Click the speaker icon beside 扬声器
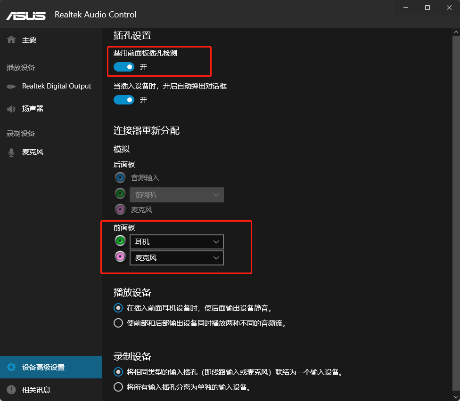The width and height of the screenshot is (460, 401). pyautogui.click(x=11, y=109)
